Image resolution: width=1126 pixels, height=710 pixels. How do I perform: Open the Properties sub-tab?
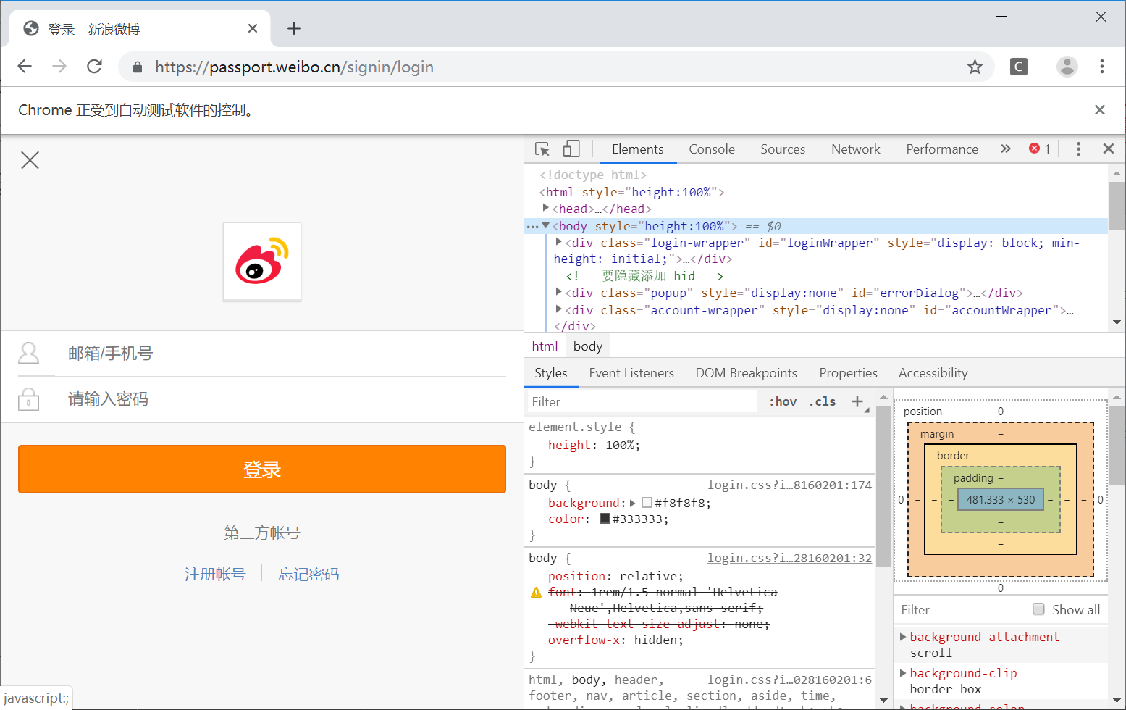(849, 373)
